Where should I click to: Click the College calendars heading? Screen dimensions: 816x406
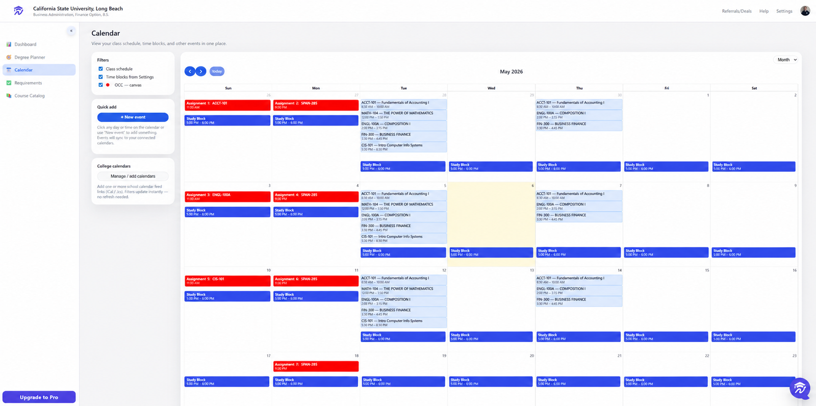pyautogui.click(x=114, y=166)
